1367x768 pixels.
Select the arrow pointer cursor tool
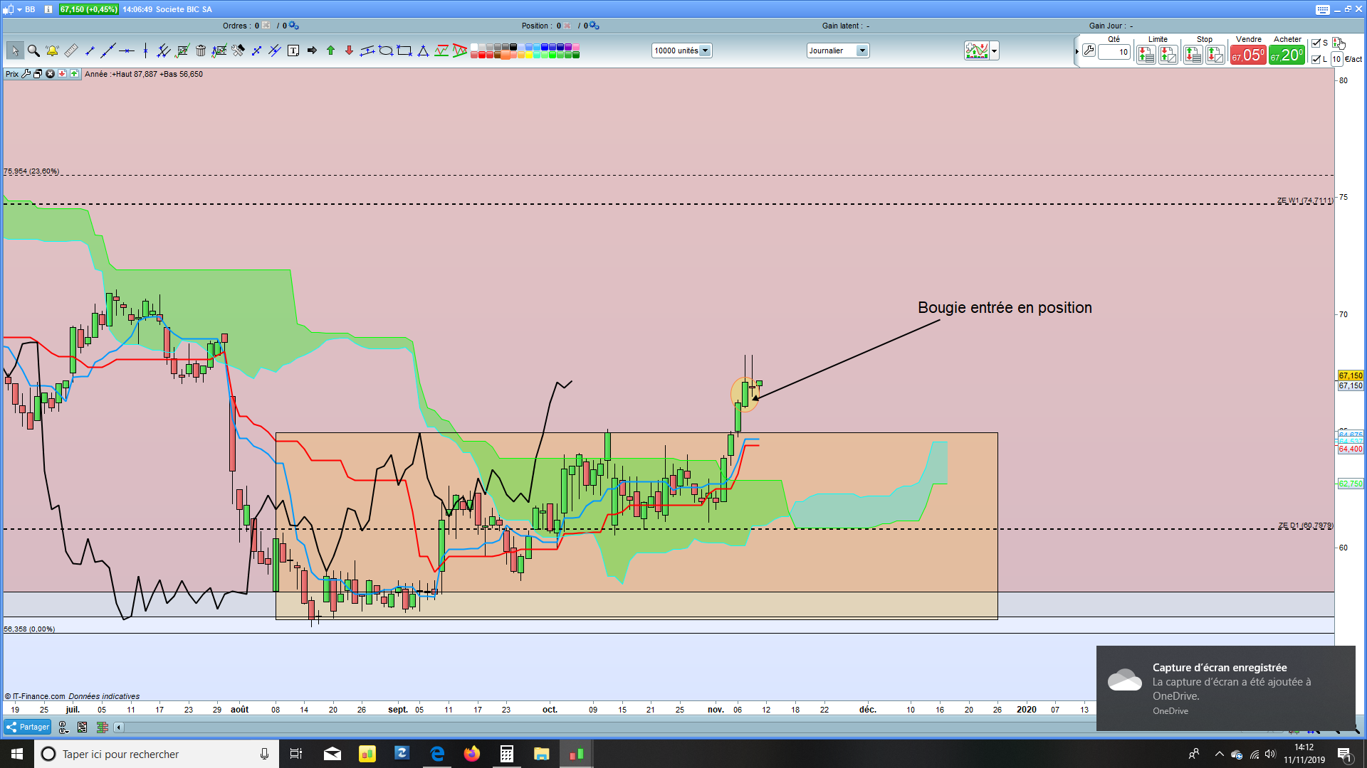pos(15,50)
